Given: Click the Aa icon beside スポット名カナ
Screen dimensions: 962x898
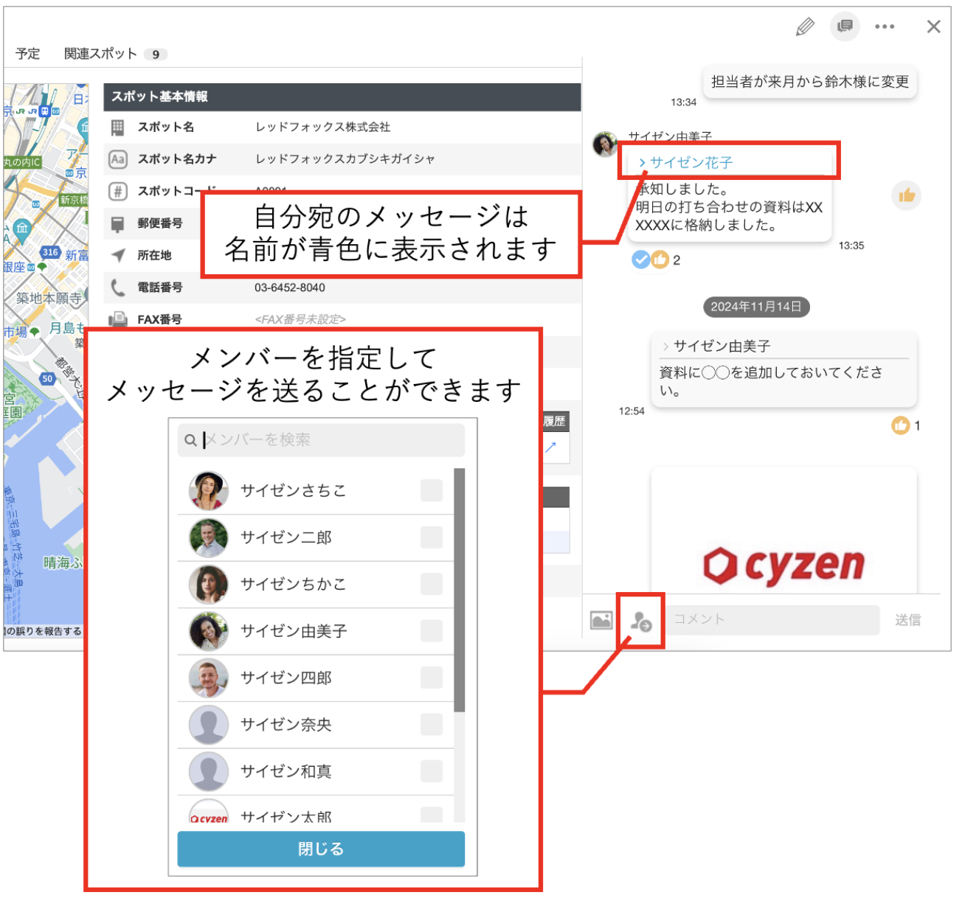Looking at the screenshot, I should pyautogui.click(x=118, y=159).
